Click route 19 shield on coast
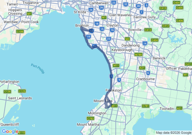The image size is (192, 135). 88,37
